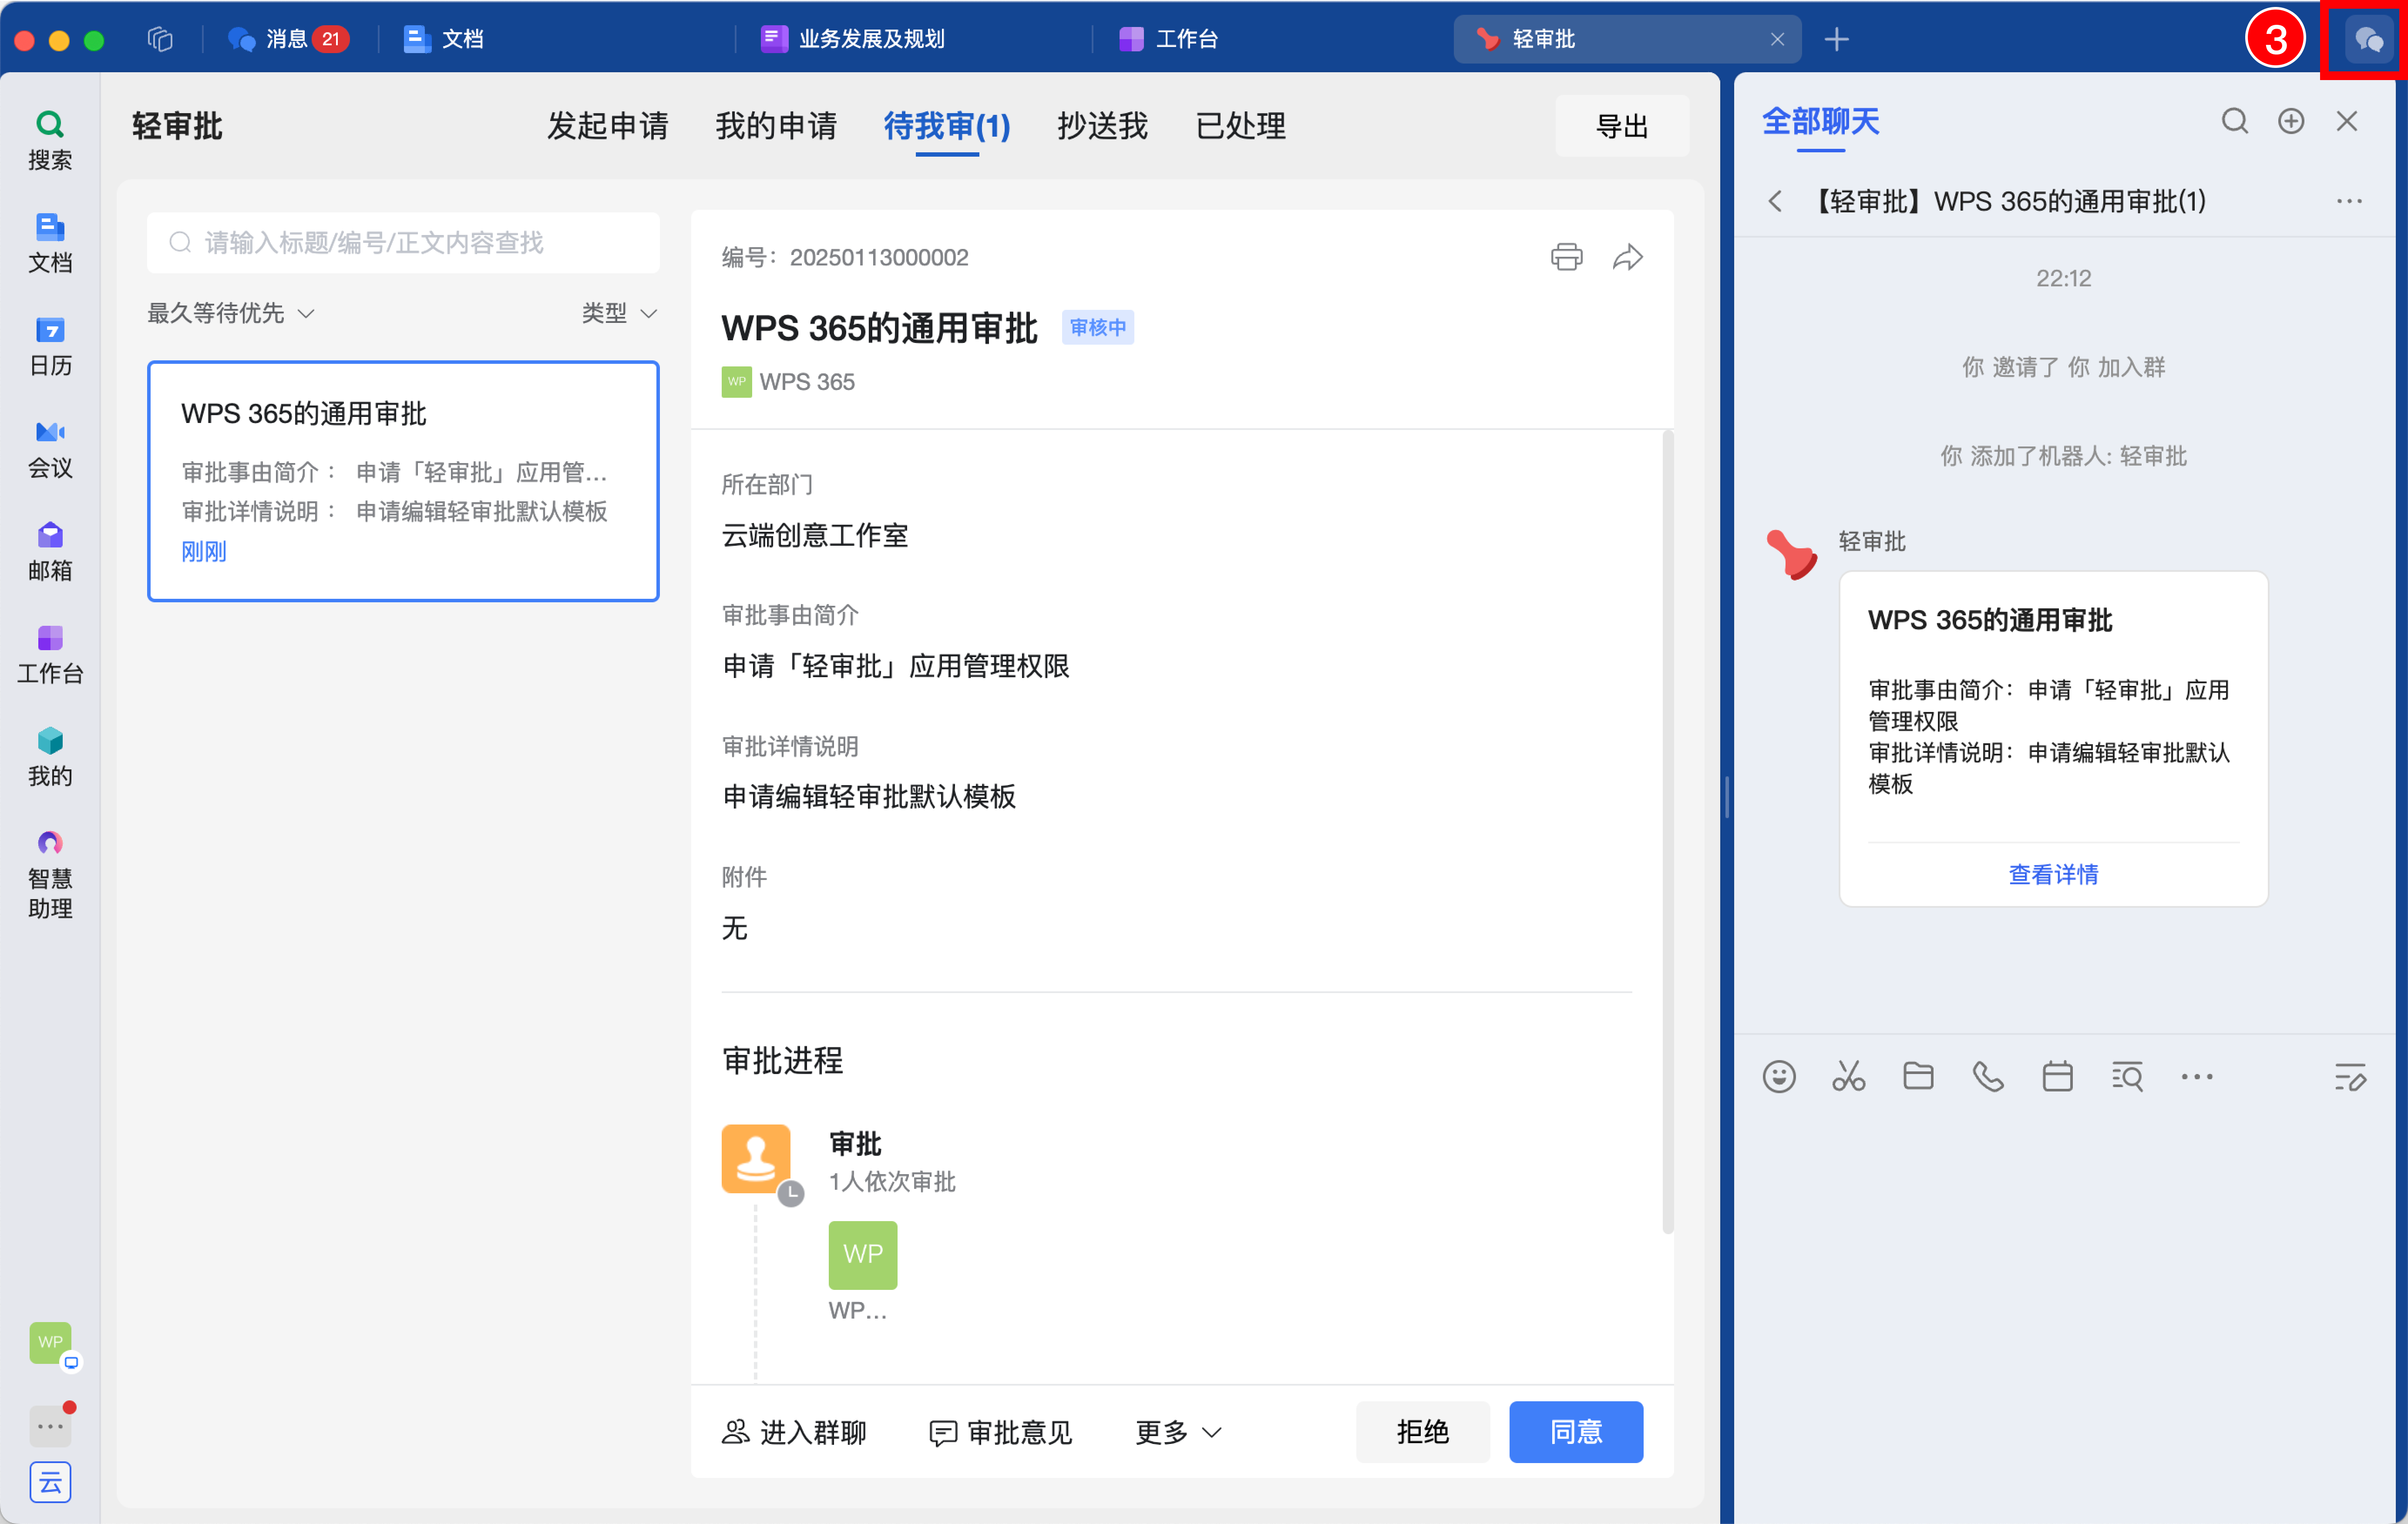2408x1524 pixels.
Task: Toggle the chat panel icon at top right
Action: coord(2369,40)
